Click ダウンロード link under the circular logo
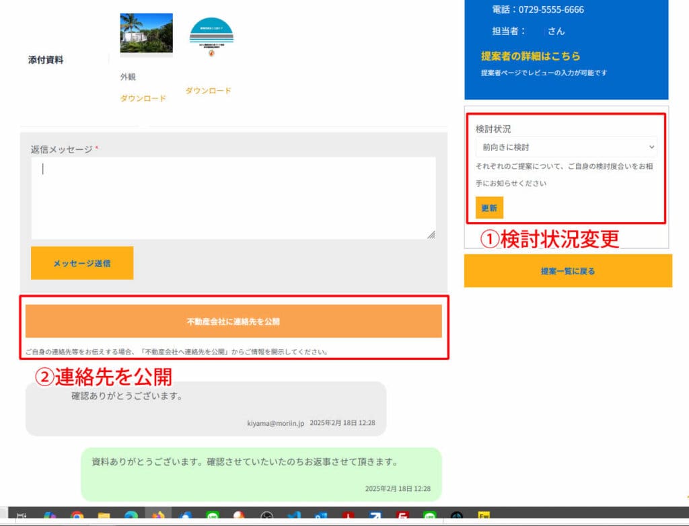689x526 pixels. tap(208, 91)
